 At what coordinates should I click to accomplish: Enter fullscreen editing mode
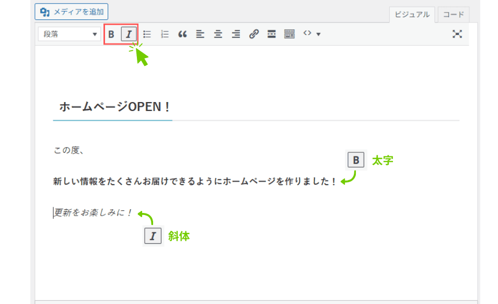(457, 34)
